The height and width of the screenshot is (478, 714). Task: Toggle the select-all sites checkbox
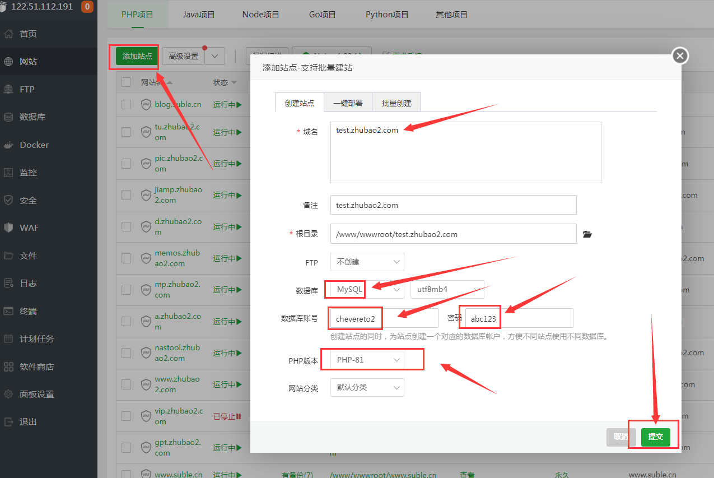[x=127, y=82]
